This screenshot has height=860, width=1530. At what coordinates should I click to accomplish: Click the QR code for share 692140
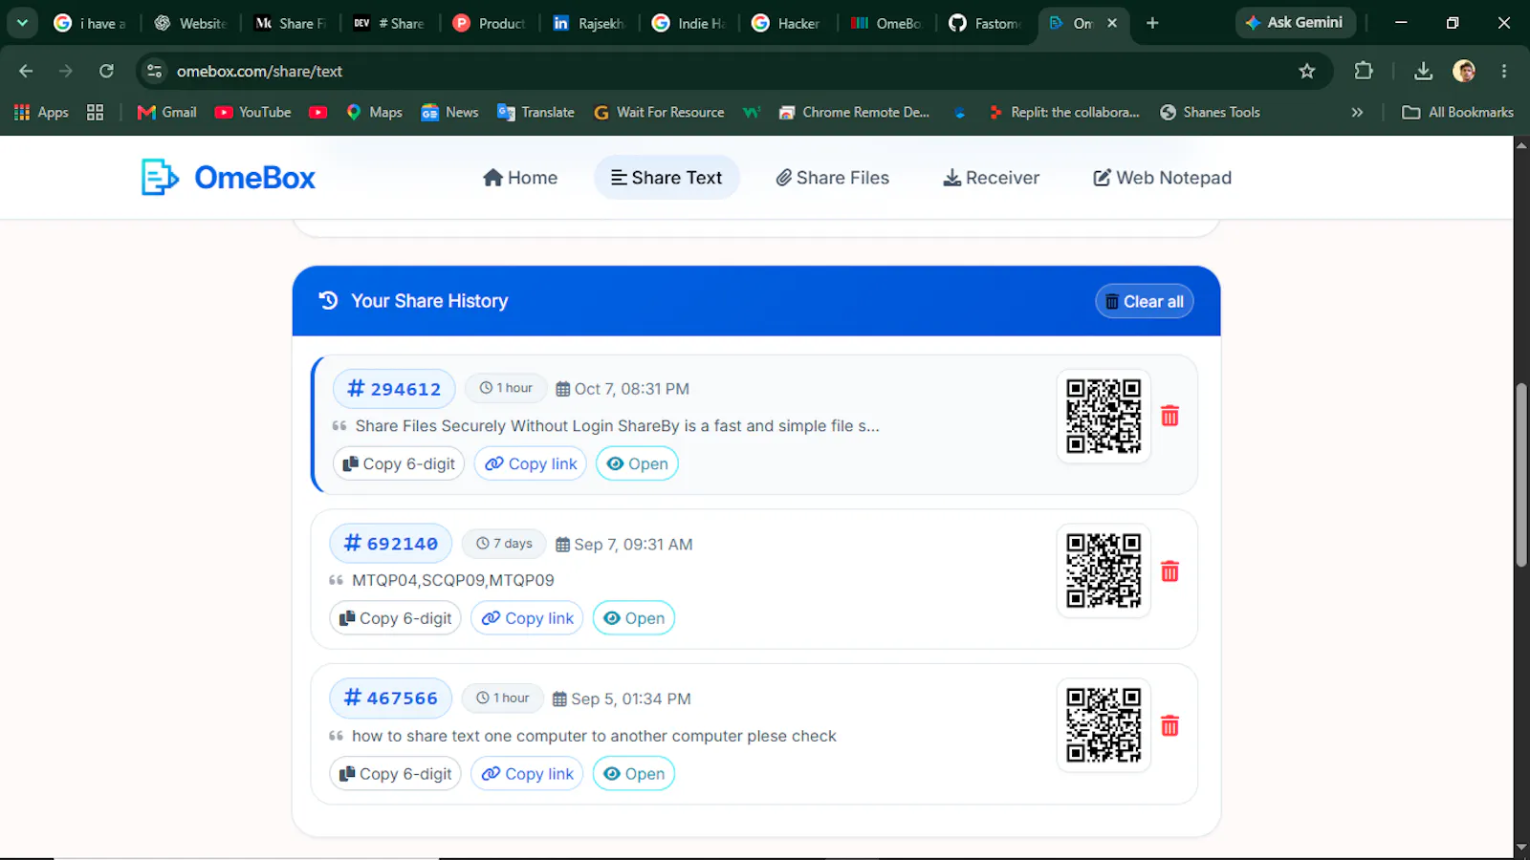coord(1104,571)
